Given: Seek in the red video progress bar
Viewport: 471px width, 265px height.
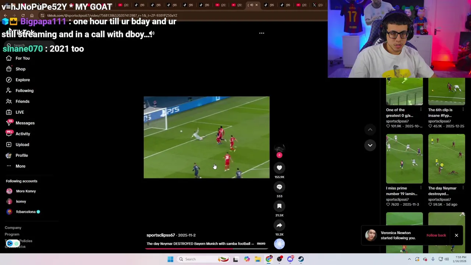Looking at the screenshot, I should coord(206,248).
